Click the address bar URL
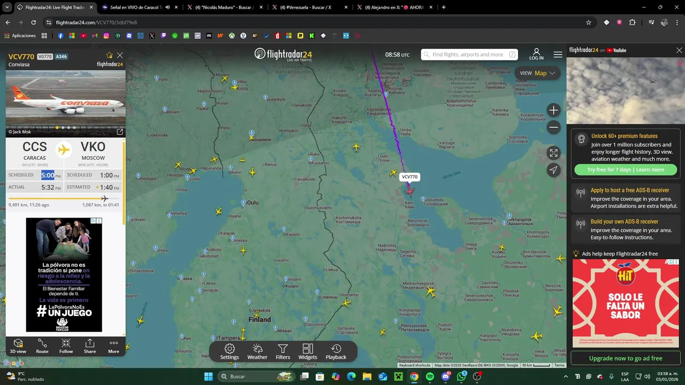 [x=96, y=22]
